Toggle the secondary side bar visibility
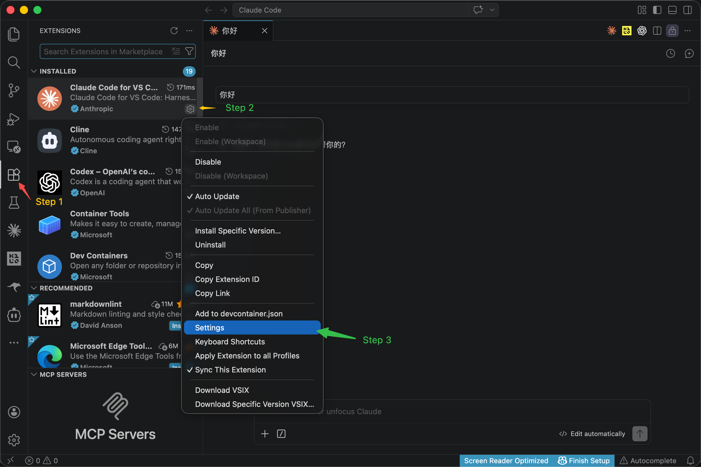 point(688,10)
